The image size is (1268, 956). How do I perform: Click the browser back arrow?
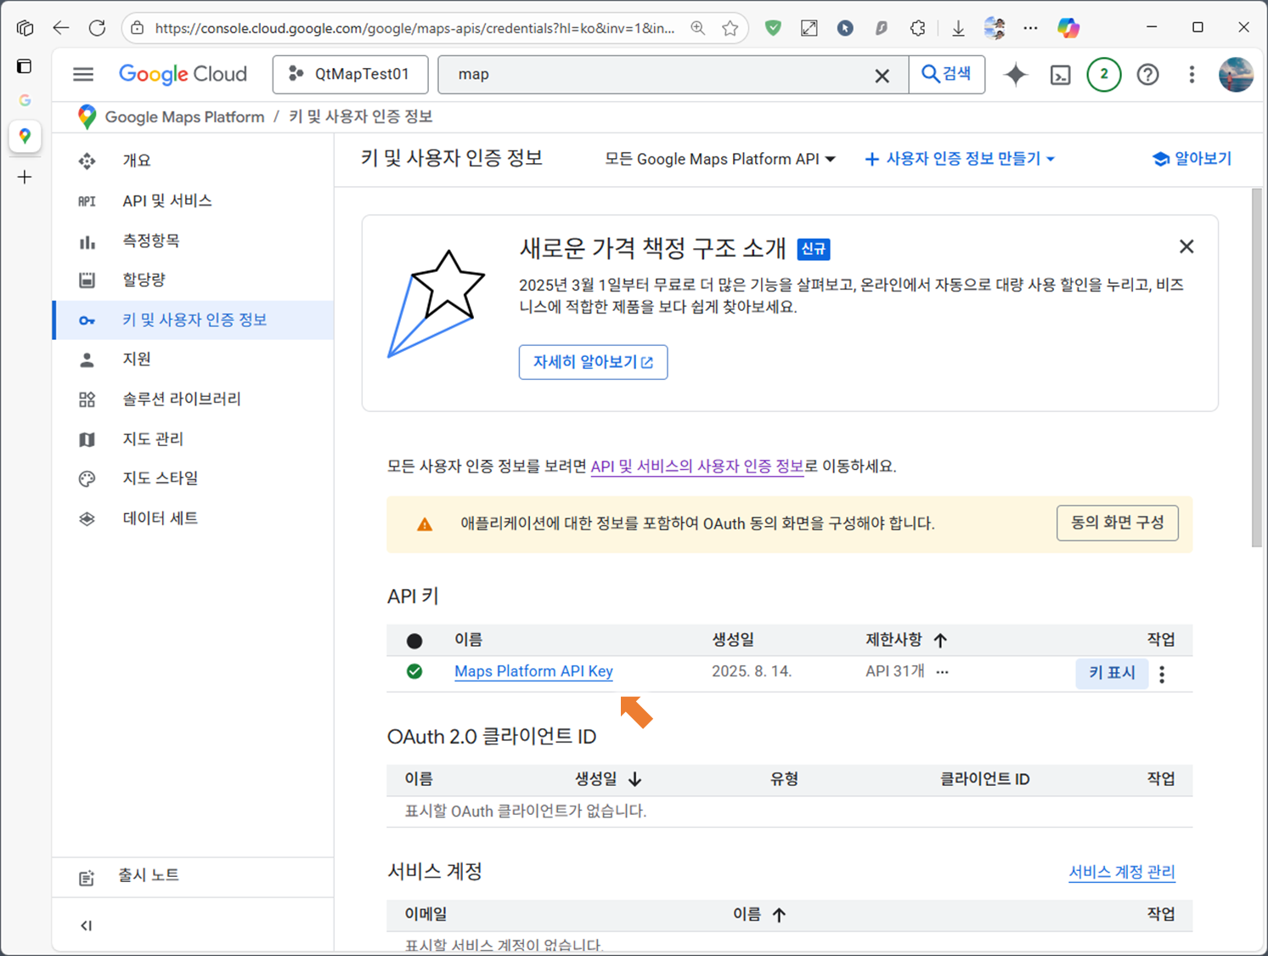coord(61,28)
